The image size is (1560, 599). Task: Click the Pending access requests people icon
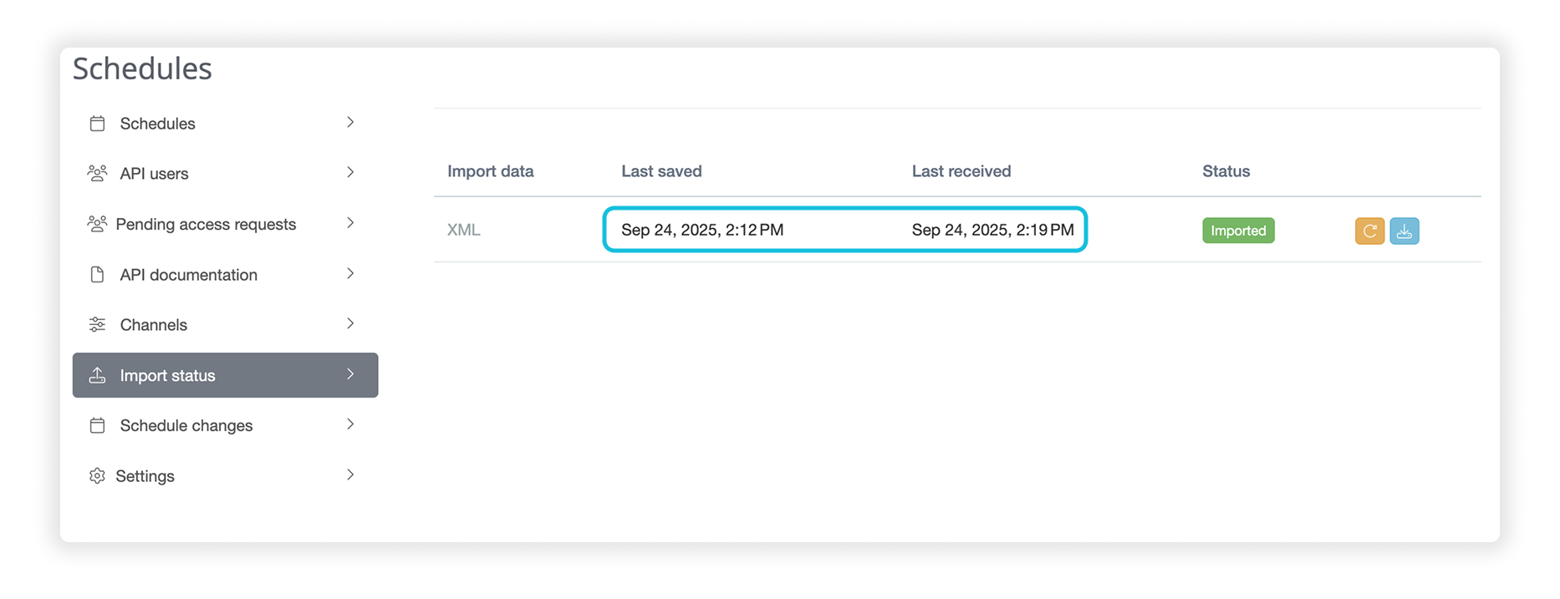[97, 224]
